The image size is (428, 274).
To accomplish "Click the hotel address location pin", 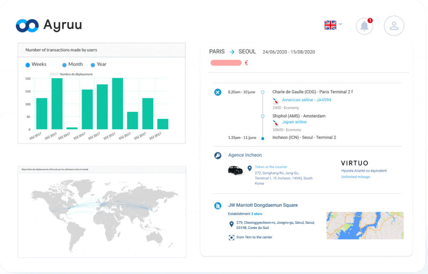I will point(231,224).
